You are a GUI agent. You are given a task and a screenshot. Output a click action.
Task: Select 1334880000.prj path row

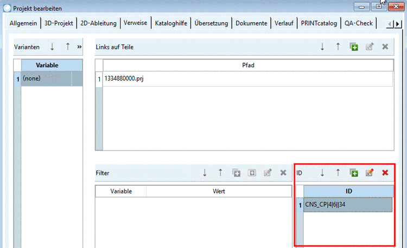click(248, 79)
